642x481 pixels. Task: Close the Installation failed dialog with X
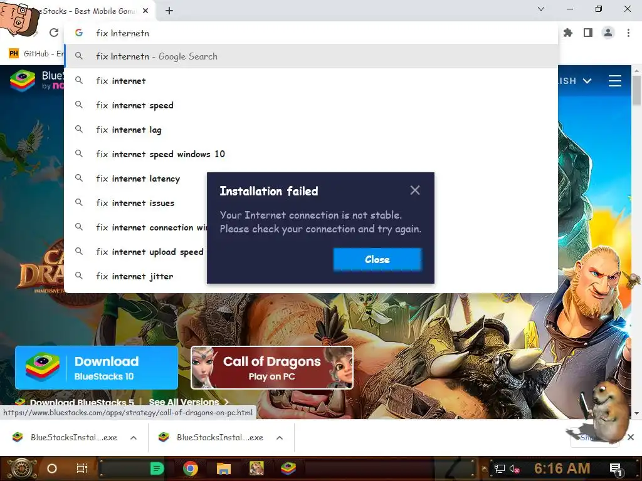pos(415,190)
